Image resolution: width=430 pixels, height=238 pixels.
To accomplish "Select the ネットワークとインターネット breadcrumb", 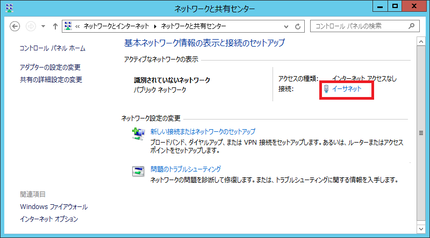I will (117, 26).
